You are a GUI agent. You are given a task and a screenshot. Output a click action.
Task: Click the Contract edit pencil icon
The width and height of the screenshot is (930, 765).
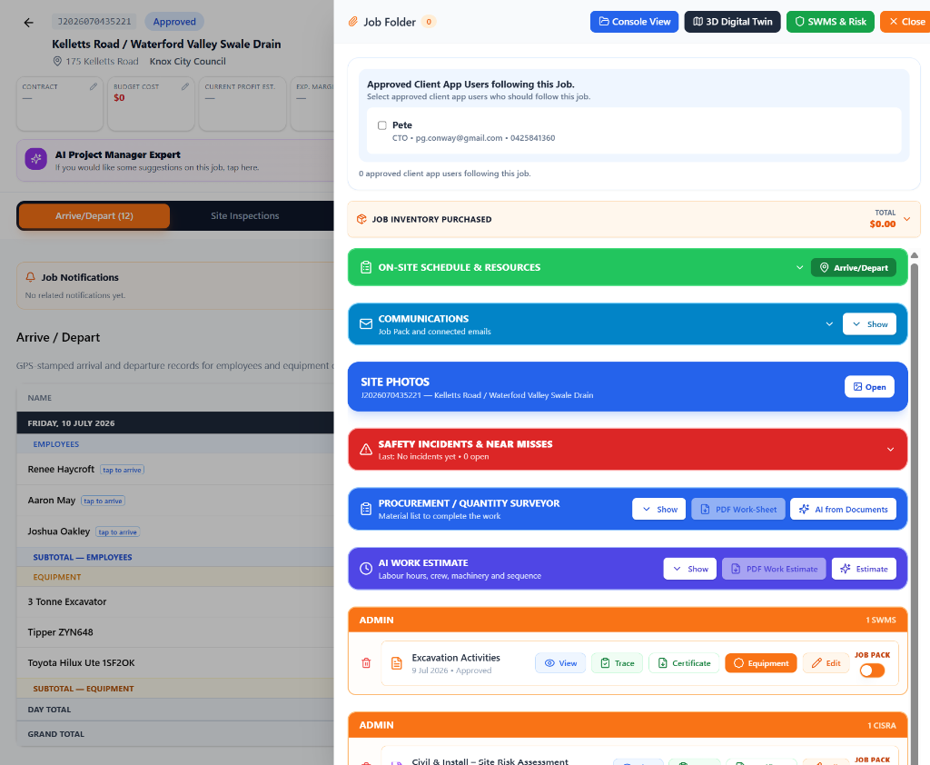point(94,86)
